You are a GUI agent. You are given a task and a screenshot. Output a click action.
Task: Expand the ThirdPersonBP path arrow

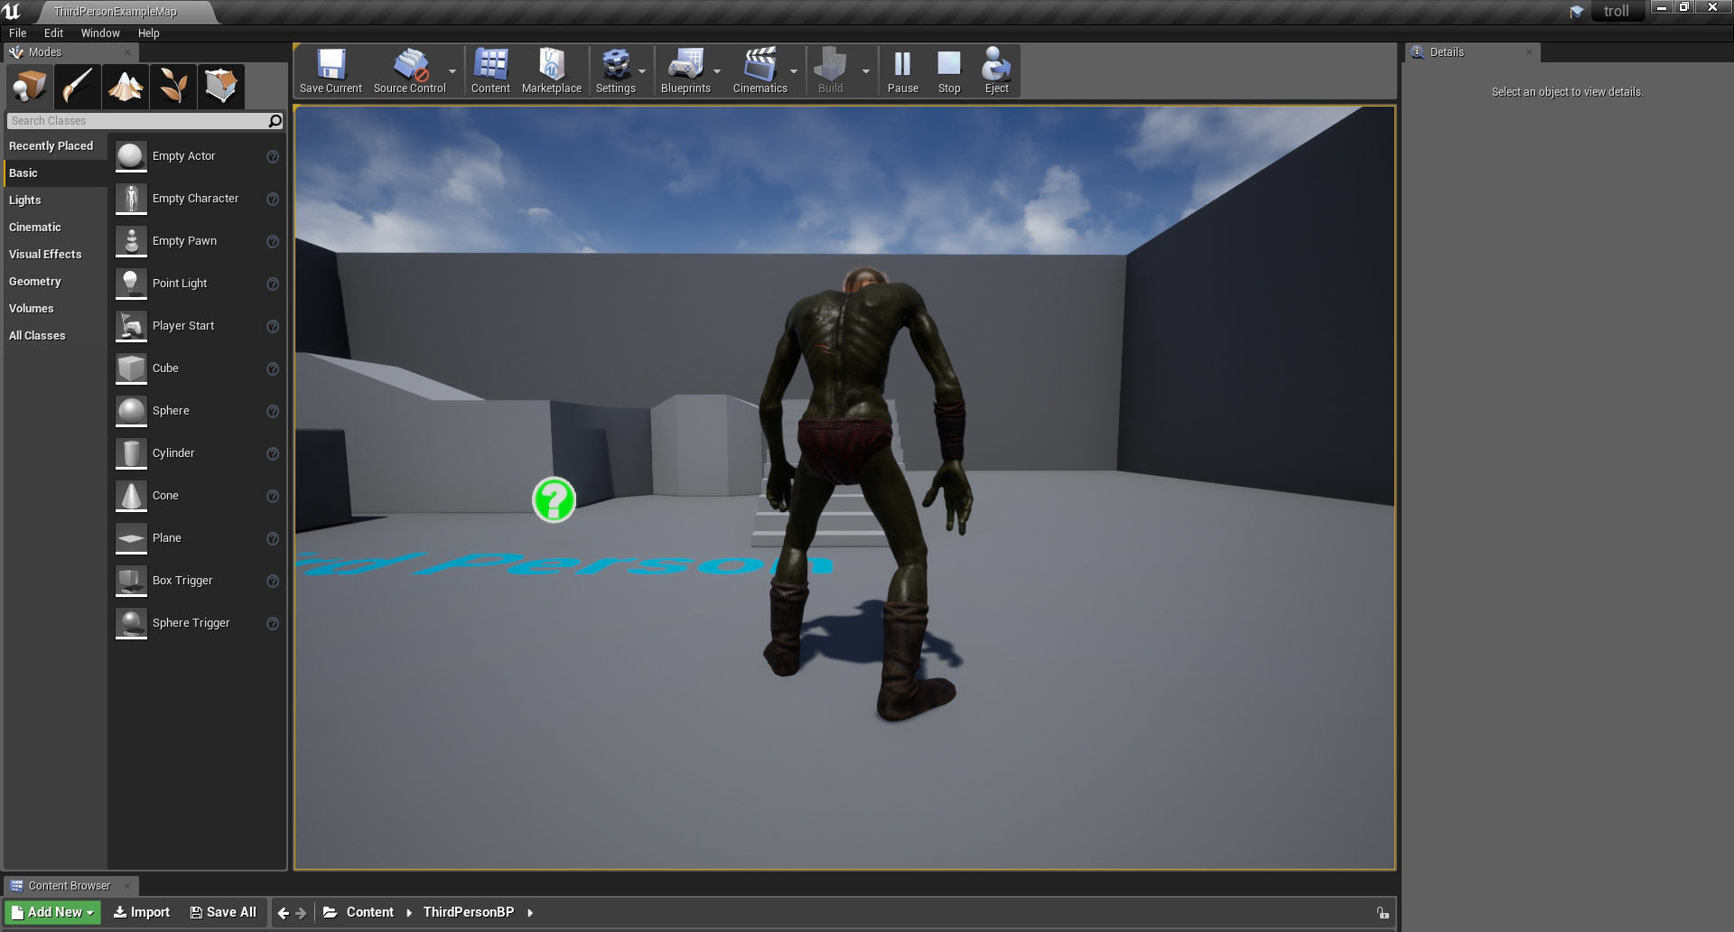tap(530, 913)
